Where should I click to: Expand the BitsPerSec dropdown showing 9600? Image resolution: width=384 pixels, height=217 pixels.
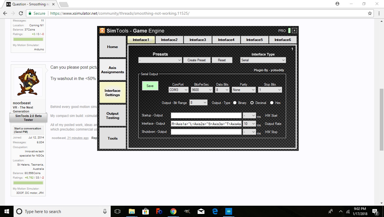[202, 90]
